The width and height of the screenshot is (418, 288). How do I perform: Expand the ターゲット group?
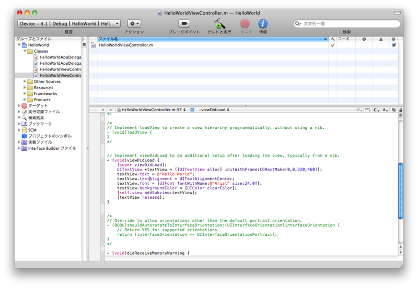[19, 106]
